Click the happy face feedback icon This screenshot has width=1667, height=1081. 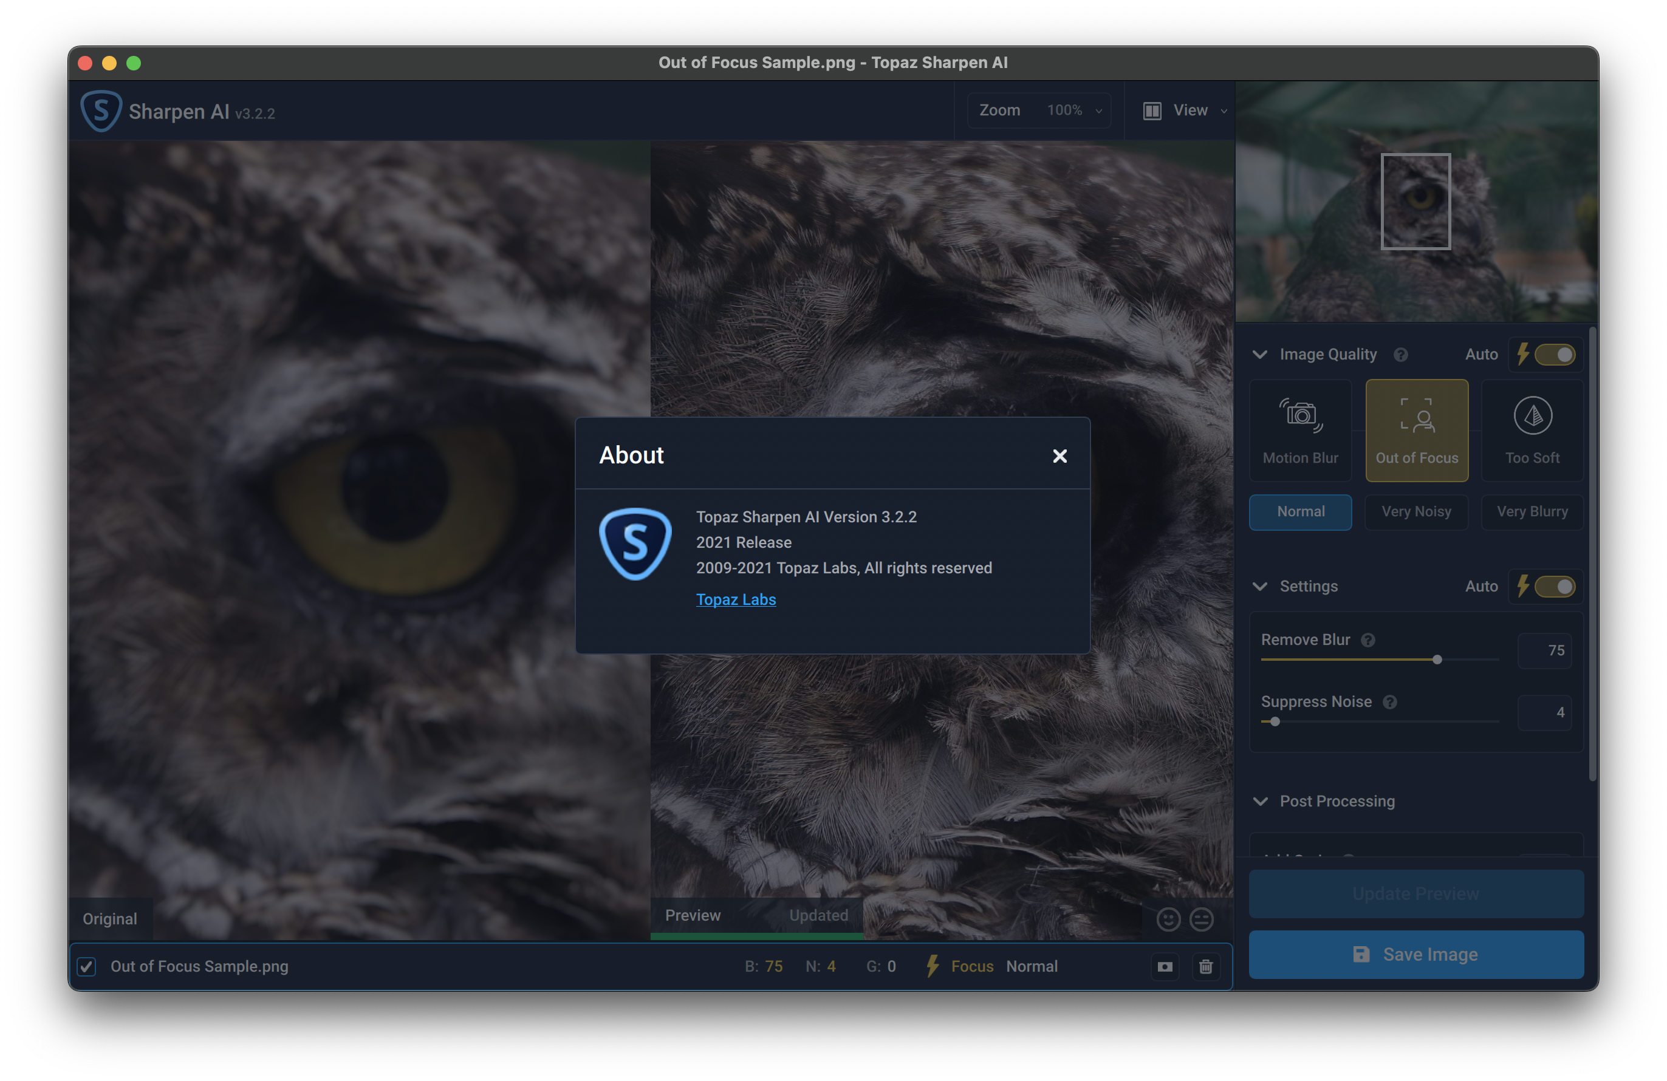1168,919
